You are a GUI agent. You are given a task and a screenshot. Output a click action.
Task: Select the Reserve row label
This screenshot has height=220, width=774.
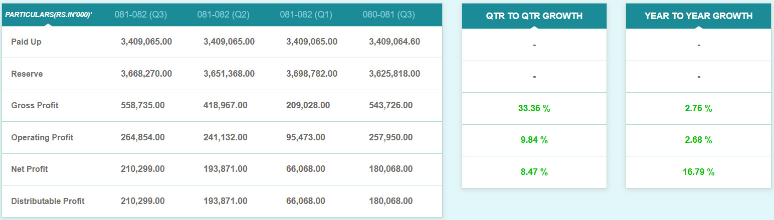(x=27, y=74)
